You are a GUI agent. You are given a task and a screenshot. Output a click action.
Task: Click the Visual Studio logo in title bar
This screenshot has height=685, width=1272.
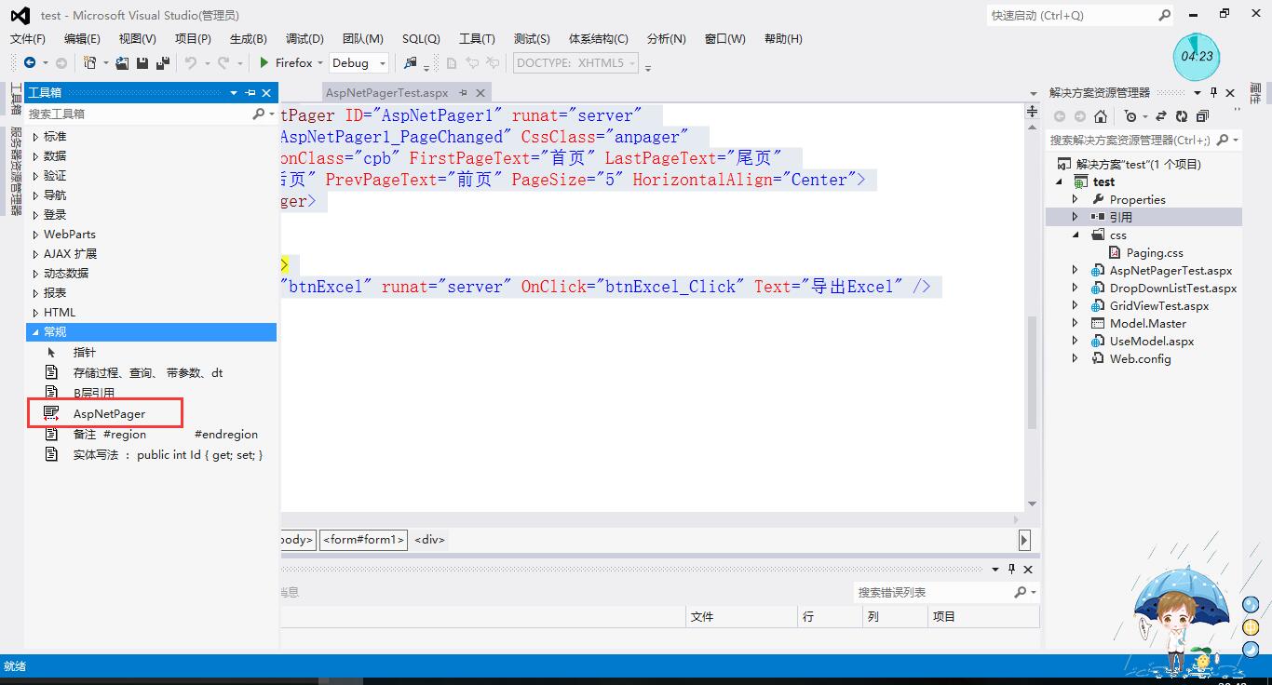[x=20, y=15]
